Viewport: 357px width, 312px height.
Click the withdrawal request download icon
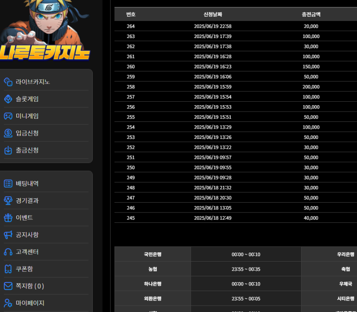8,150
